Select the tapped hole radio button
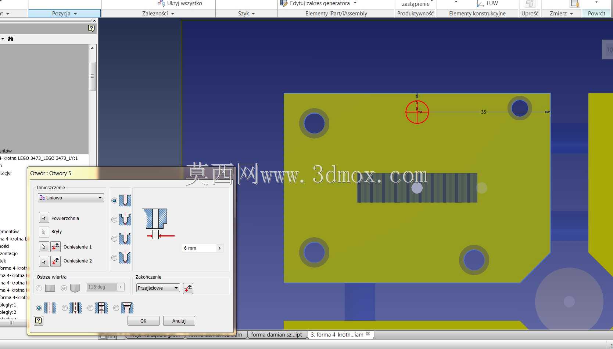613x349 pixels. point(90,308)
